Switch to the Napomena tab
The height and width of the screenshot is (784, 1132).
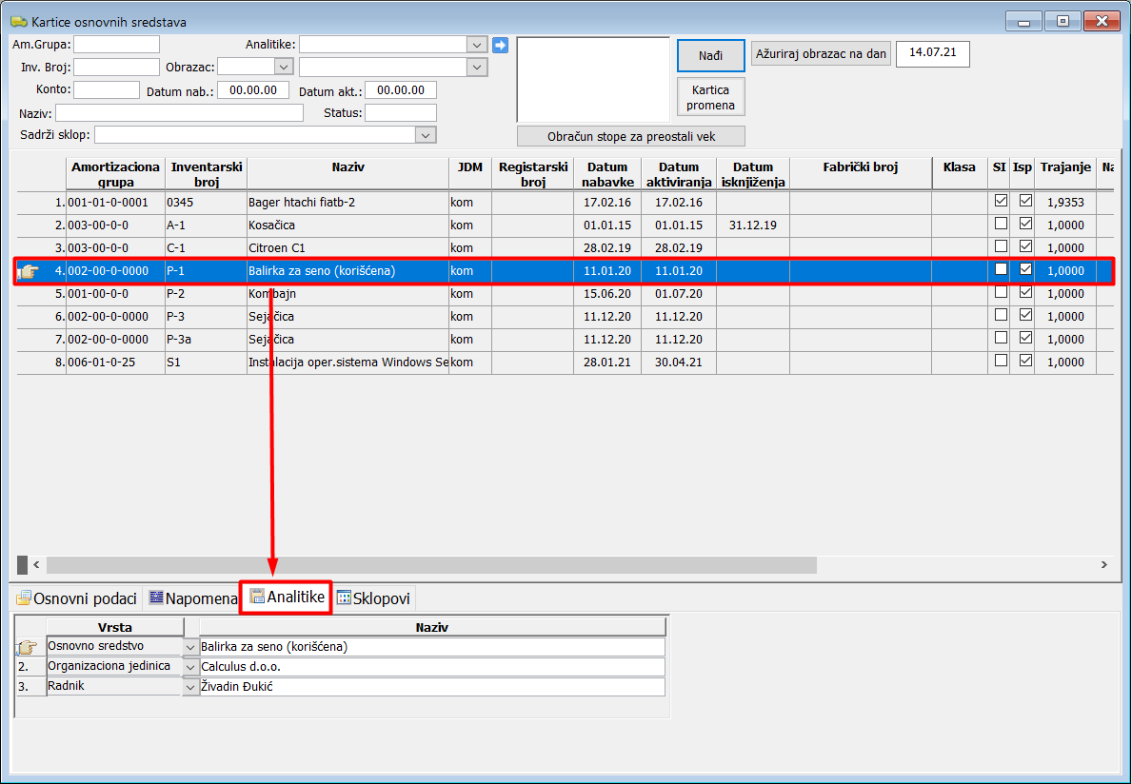192,598
